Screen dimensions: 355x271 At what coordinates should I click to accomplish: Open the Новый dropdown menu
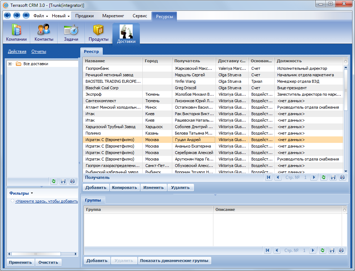click(x=61, y=16)
